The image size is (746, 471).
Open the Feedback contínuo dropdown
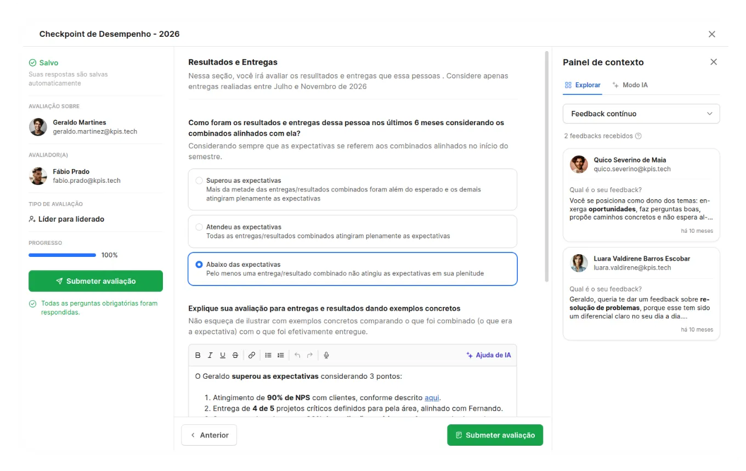[641, 114]
